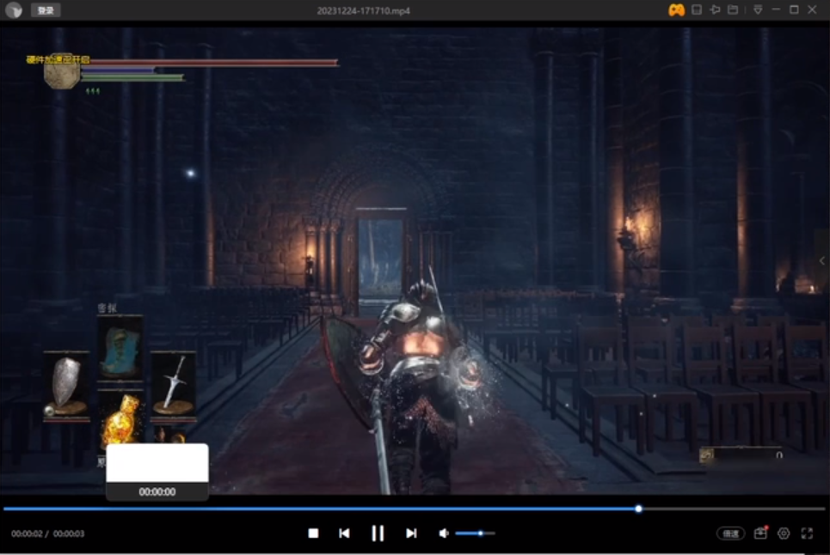Maximize the video player window
Viewport: 830px width, 555px height.
click(794, 9)
